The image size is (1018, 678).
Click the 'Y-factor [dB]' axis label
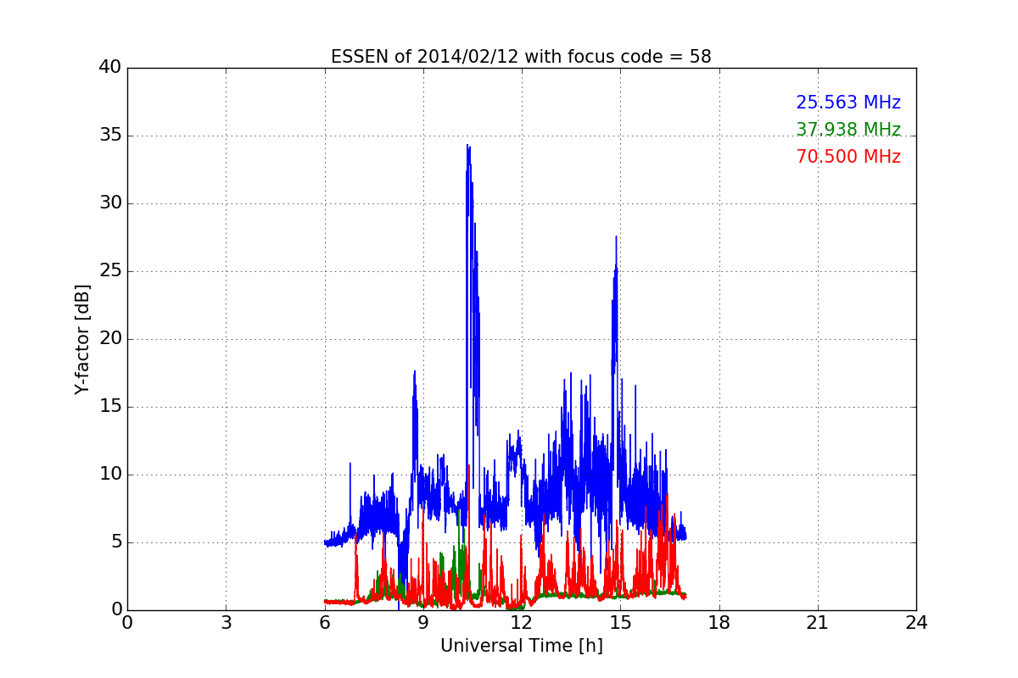(82, 339)
